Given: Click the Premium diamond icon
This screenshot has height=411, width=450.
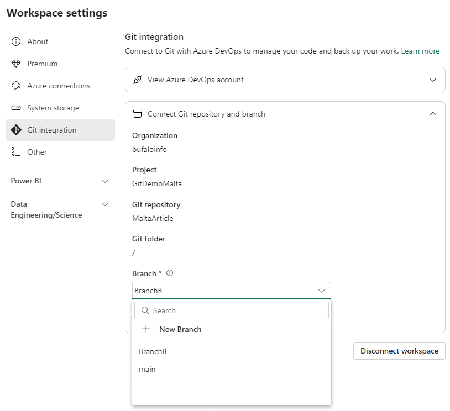Looking at the screenshot, I should point(16,64).
